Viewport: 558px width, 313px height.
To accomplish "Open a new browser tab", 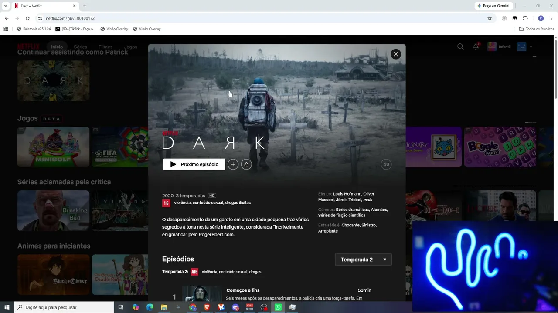I will pos(85,6).
